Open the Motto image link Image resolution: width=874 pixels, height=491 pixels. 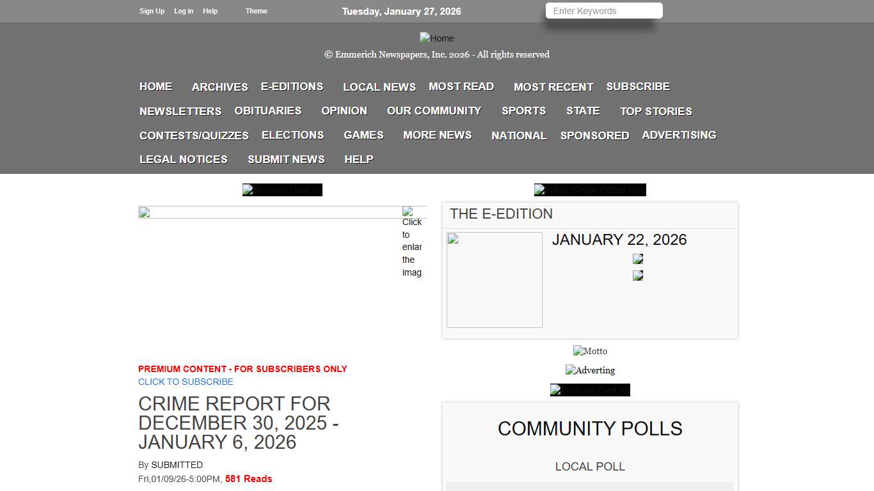(590, 350)
